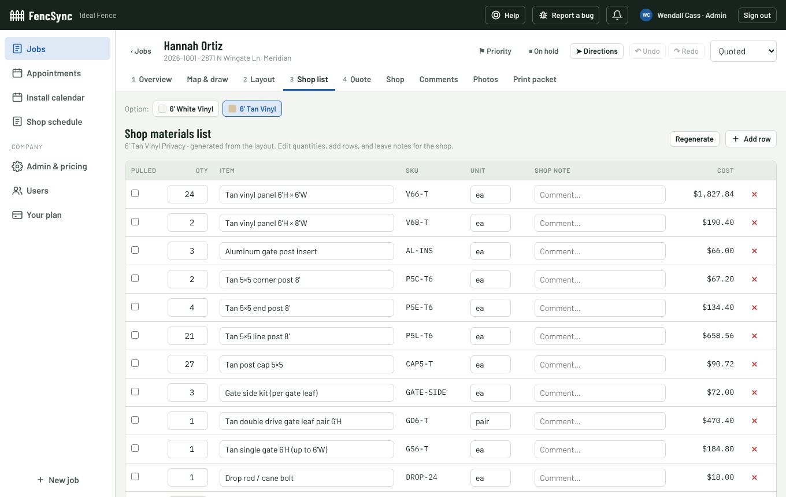Viewport: 786px width, 497px height.
Task: Remove the Tan post cap 5×5 row
Action: point(754,365)
